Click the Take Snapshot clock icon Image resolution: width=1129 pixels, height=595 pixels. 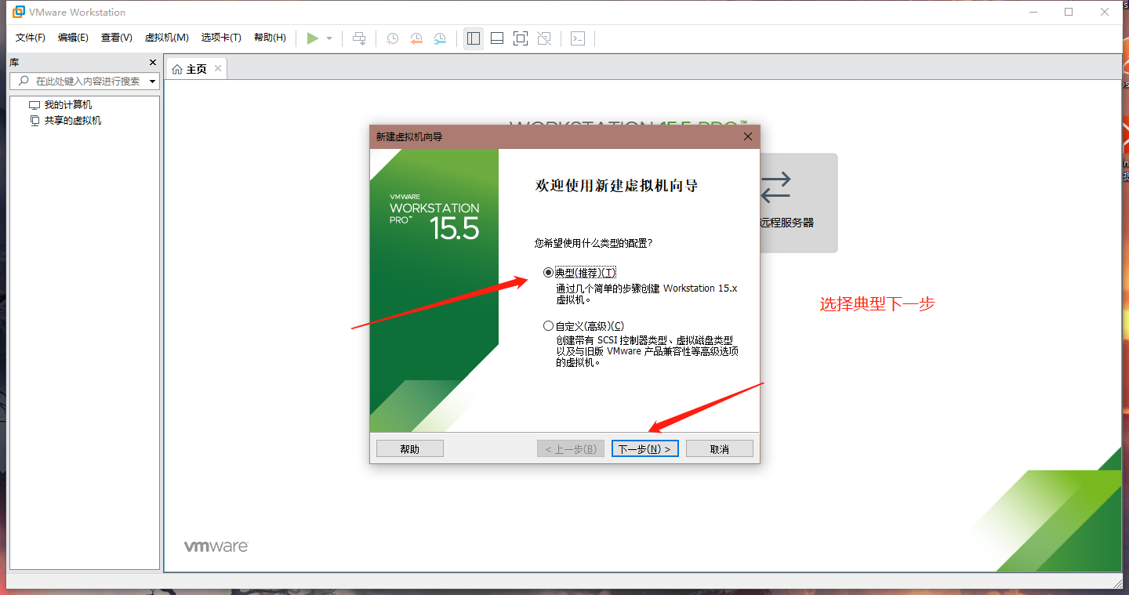392,38
